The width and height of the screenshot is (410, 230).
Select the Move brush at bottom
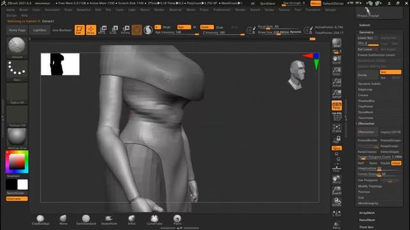[x=63, y=220]
